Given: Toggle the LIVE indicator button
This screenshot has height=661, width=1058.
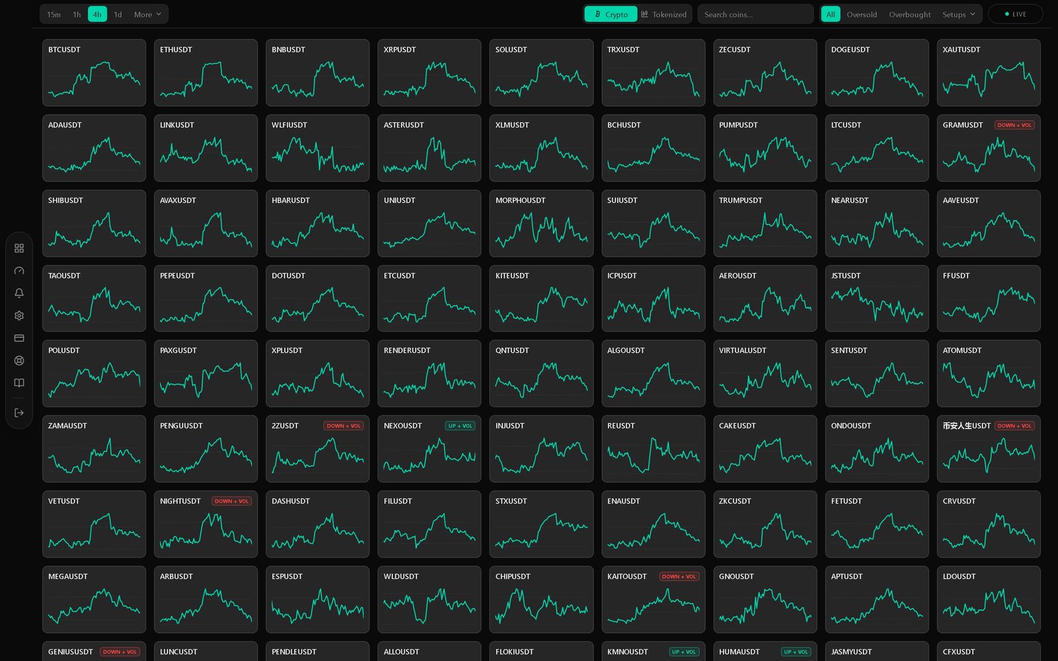Looking at the screenshot, I should [1015, 14].
